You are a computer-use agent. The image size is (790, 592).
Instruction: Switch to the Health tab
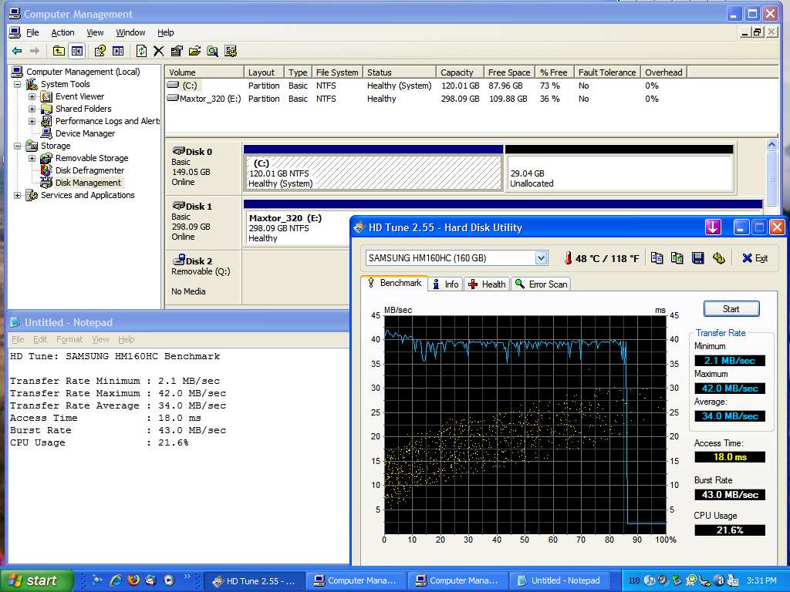487,284
